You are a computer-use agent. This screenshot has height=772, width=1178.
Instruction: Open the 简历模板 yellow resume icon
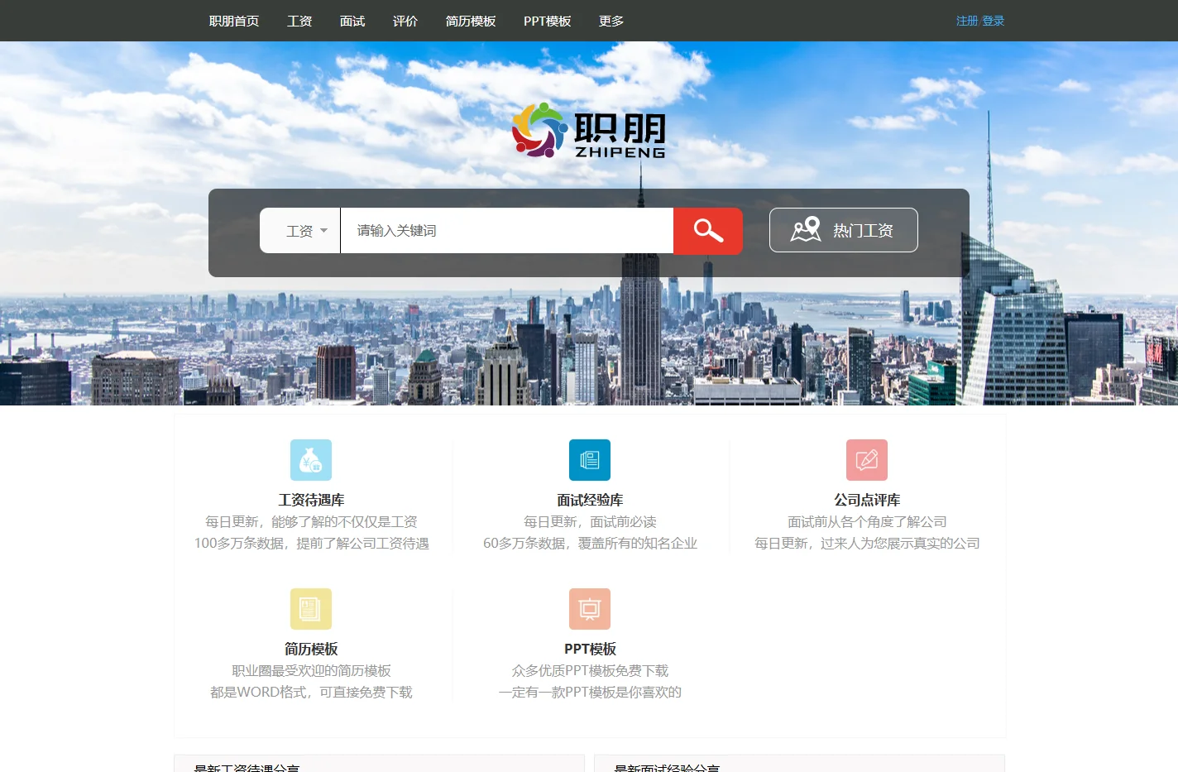click(x=311, y=609)
